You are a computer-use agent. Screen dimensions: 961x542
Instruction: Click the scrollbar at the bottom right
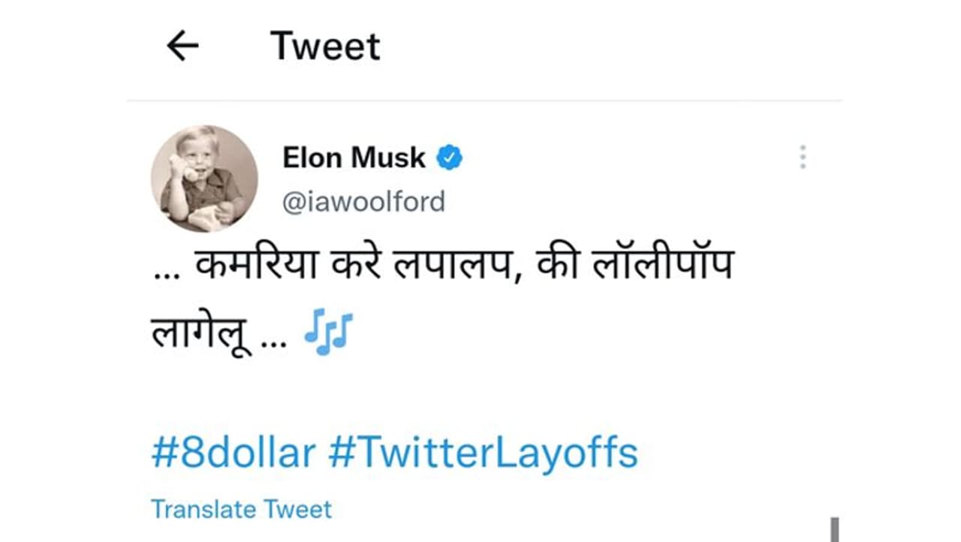[833, 528]
